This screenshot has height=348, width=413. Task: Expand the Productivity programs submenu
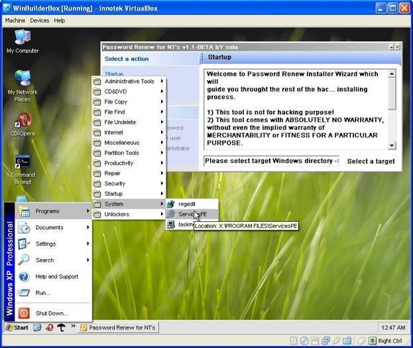pyautogui.click(x=129, y=163)
